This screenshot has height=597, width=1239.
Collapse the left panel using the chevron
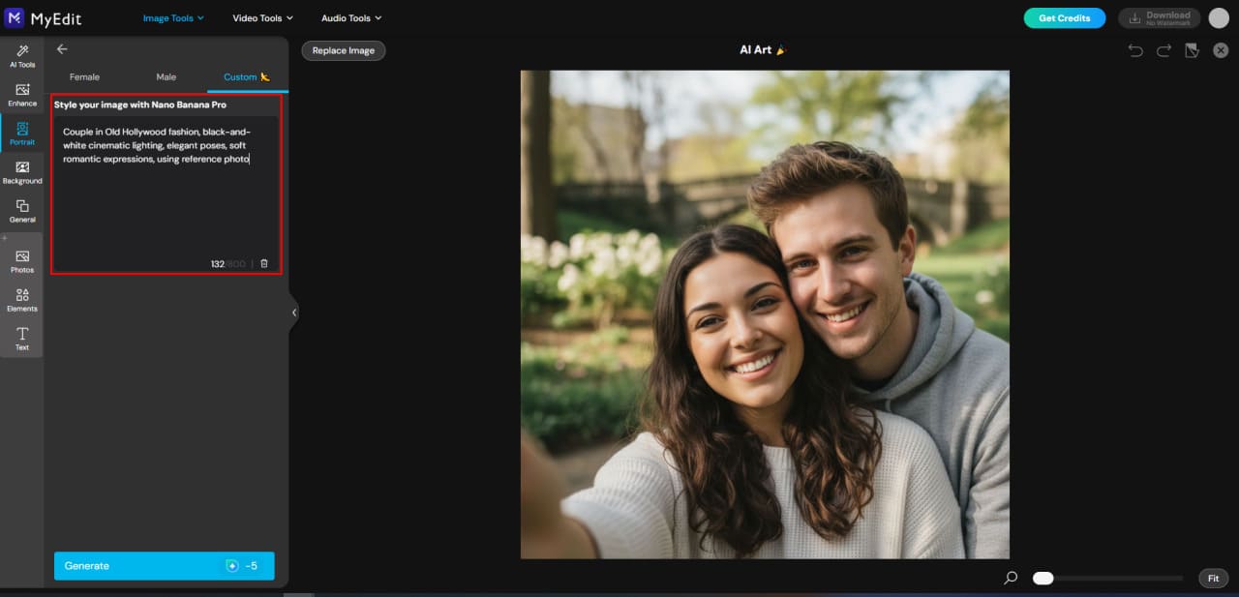[x=293, y=312]
